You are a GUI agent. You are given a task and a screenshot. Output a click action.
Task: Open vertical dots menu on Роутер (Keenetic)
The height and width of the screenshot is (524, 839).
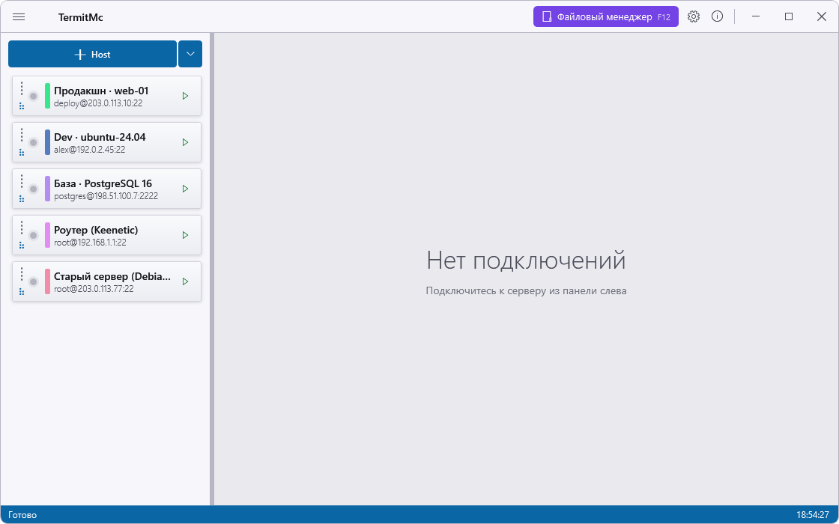(22, 228)
